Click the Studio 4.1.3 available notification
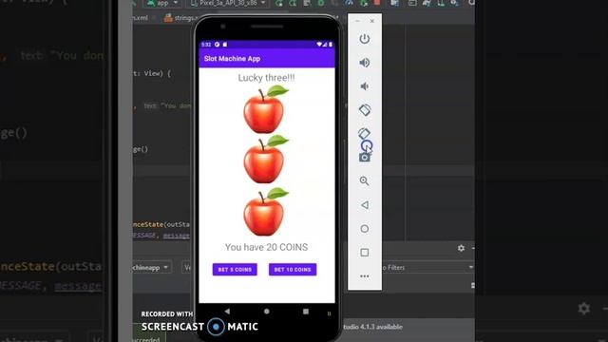 click(372, 327)
